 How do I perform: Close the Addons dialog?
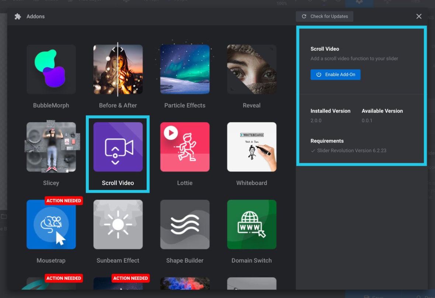point(419,16)
